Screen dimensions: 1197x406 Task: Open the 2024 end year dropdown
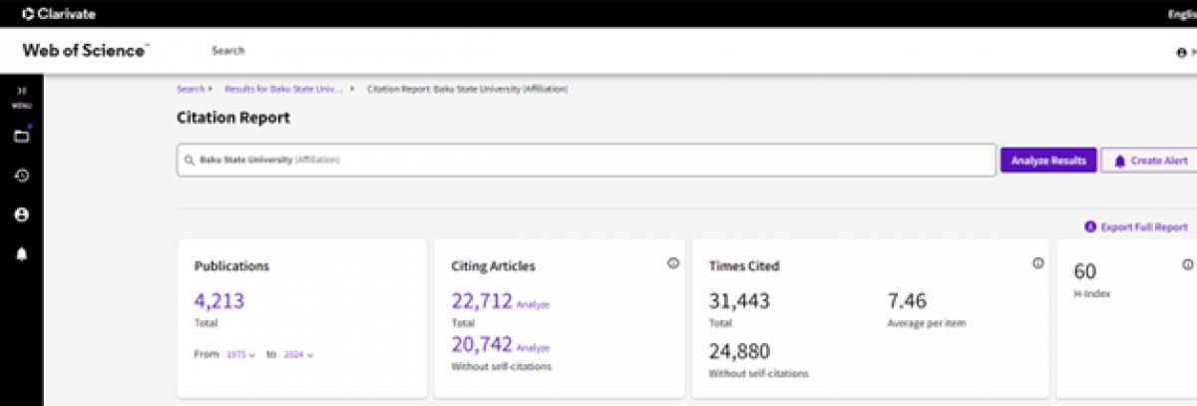(297, 354)
